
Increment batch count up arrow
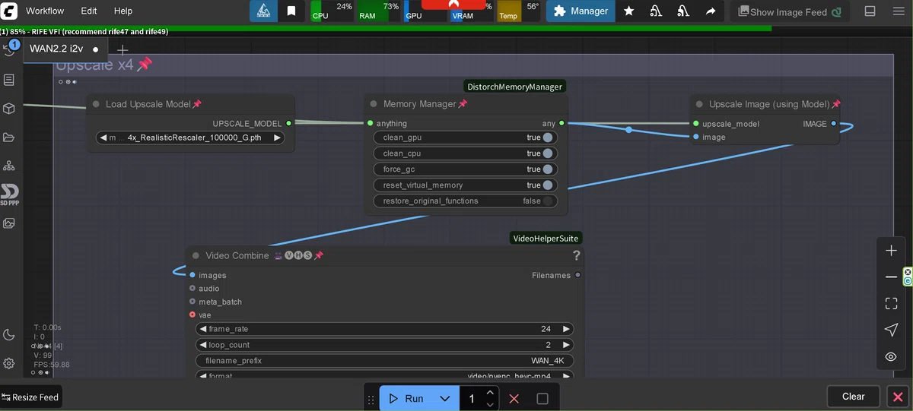click(491, 393)
